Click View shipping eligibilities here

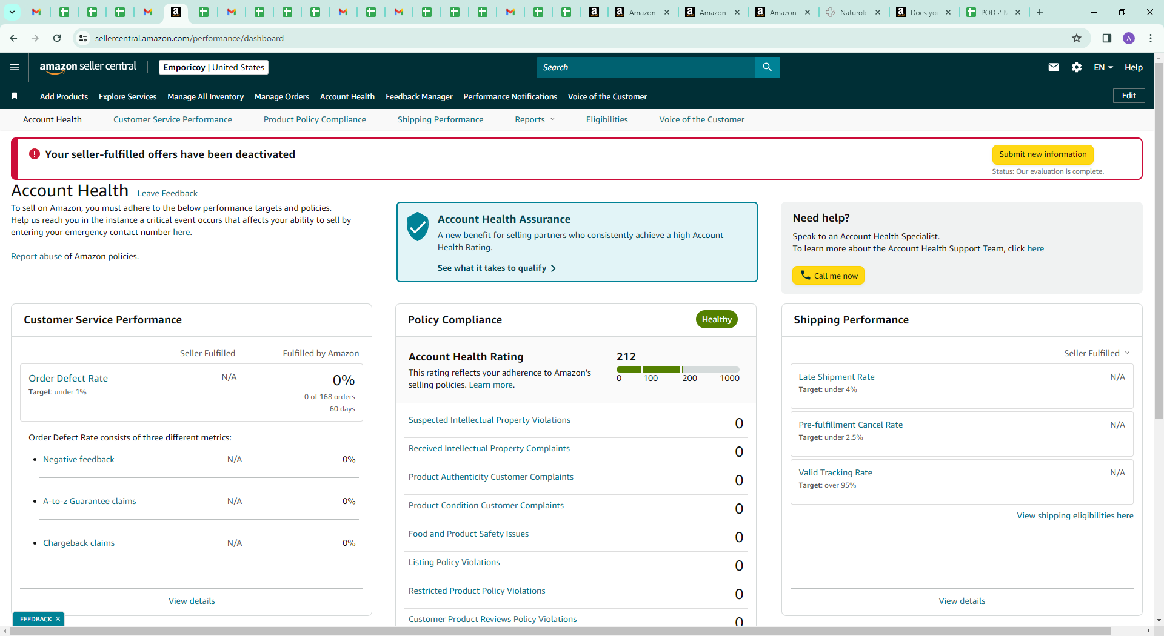coord(1075,515)
